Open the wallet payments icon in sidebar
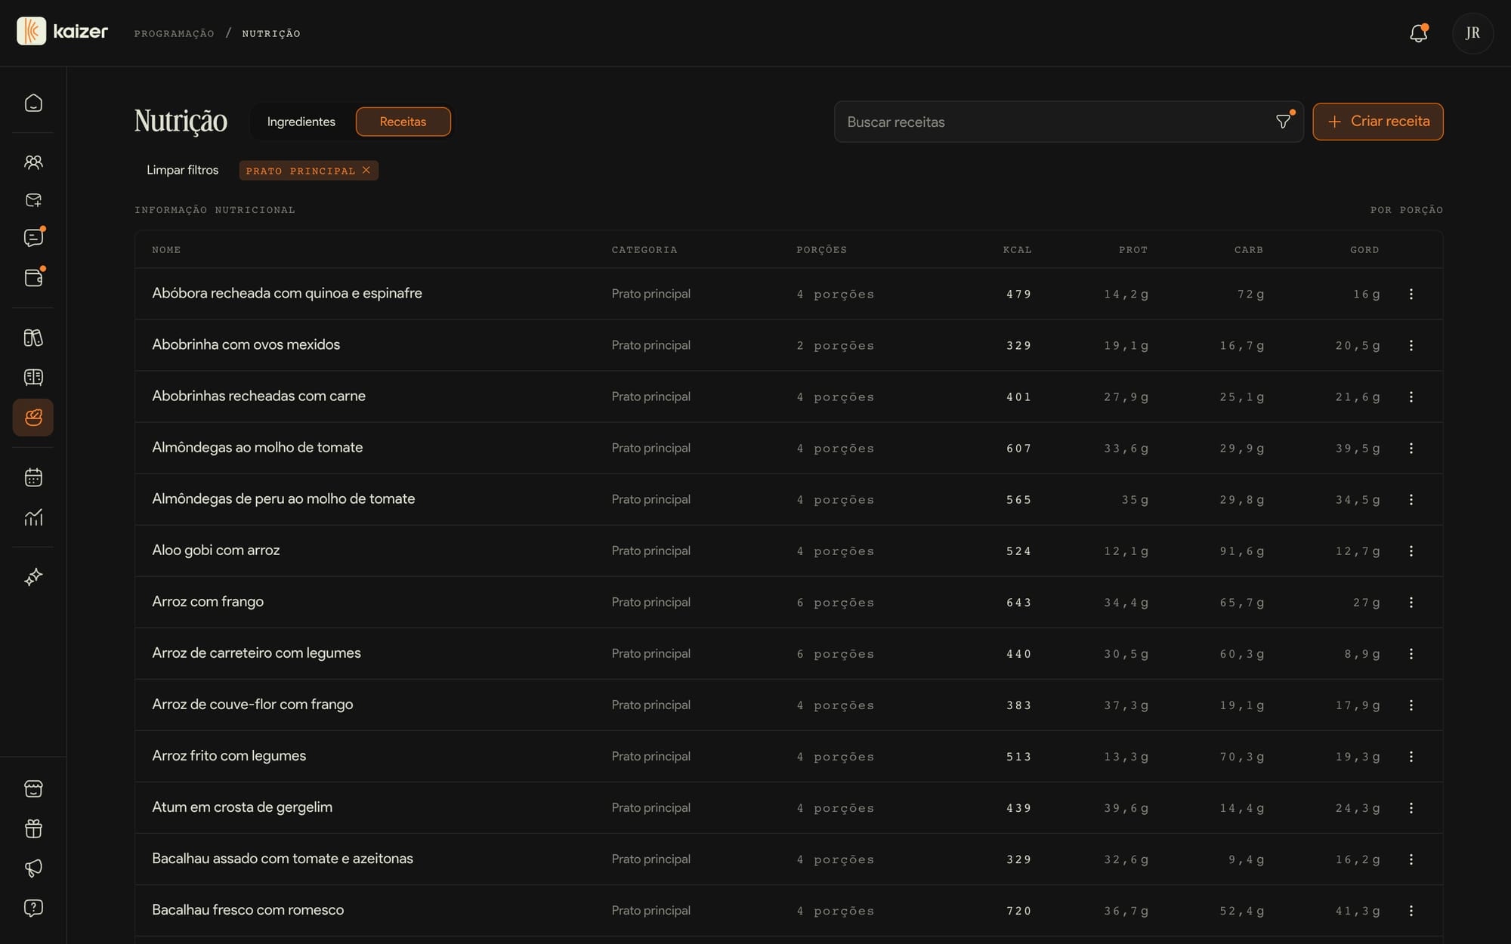The image size is (1511, 944). [33, 278]
